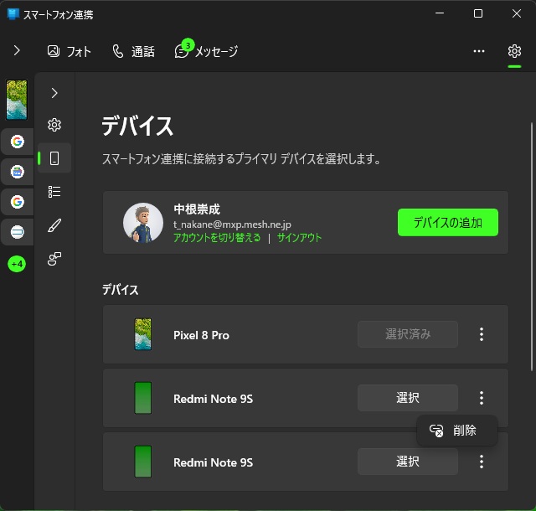
Task: Open the second Google app notification icon
Action: coord(17,202)
